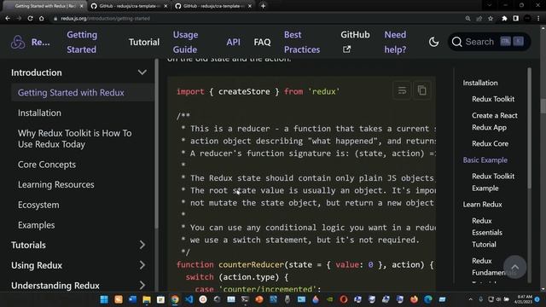Click the table of contents scrollbar
546x307 pixels.
pyautogui.click(x=529, y=128)
